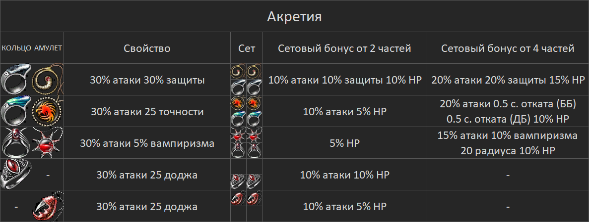Select the red claw pendant amulet icon

48,206
